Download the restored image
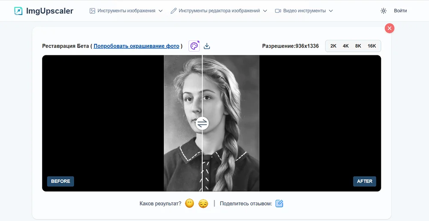 click(207, 46)
